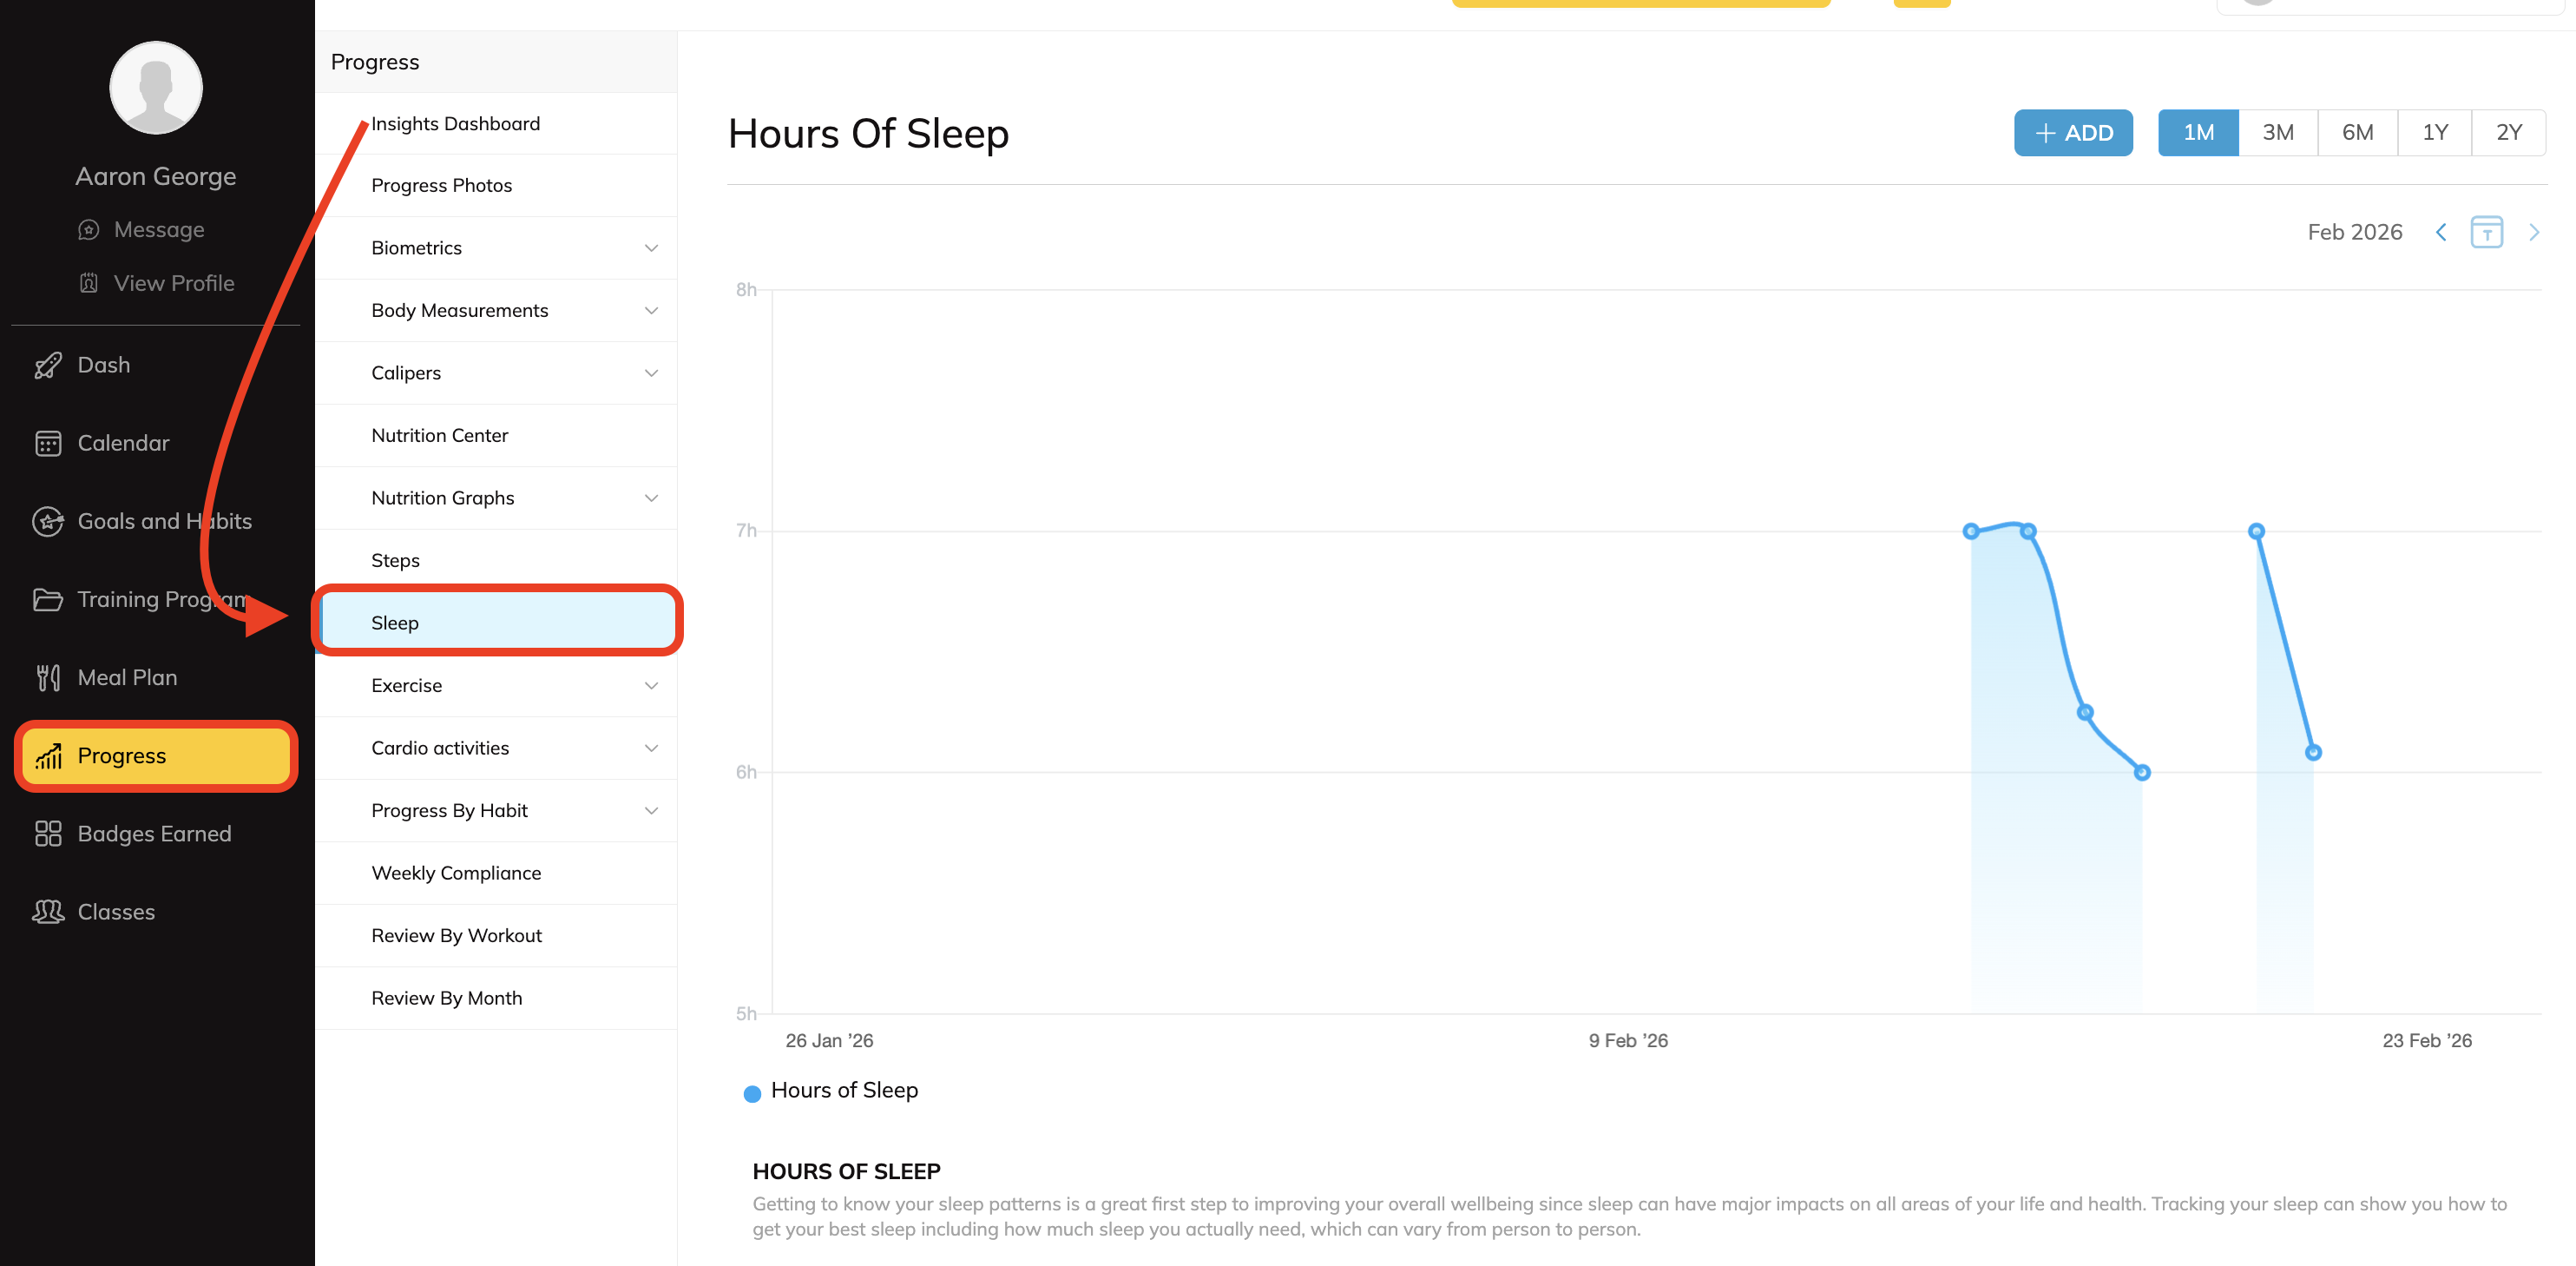The width and height of the screenshot is (2576, 1266).
Task: Expand the Biometrics section
Action: click(x=651, y=248)
